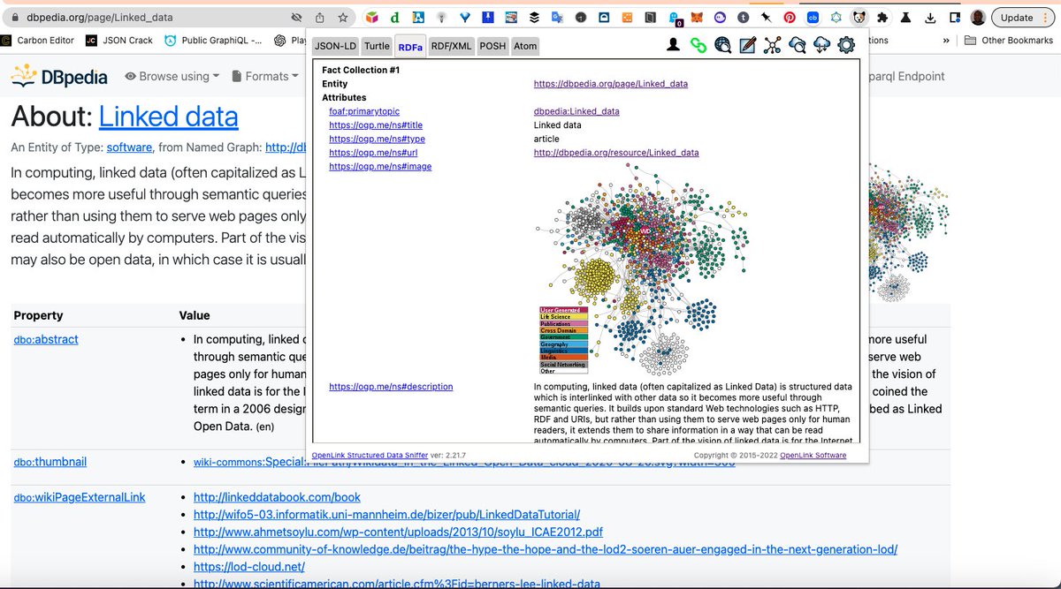Click the pushpin extension icon
Viewport: 1061px width, 589px height.
(766, 17)
